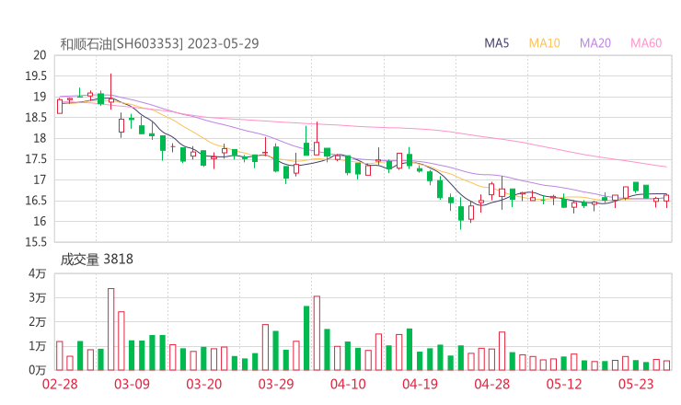The width and height of the screenshot is (681, 405).
Task: Click the tallest red volume bar
Action: (111, 330)
